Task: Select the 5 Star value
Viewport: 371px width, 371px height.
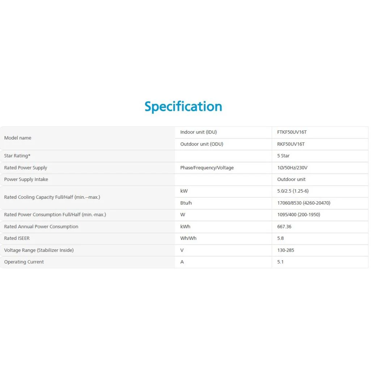Action: click(283, 156)
